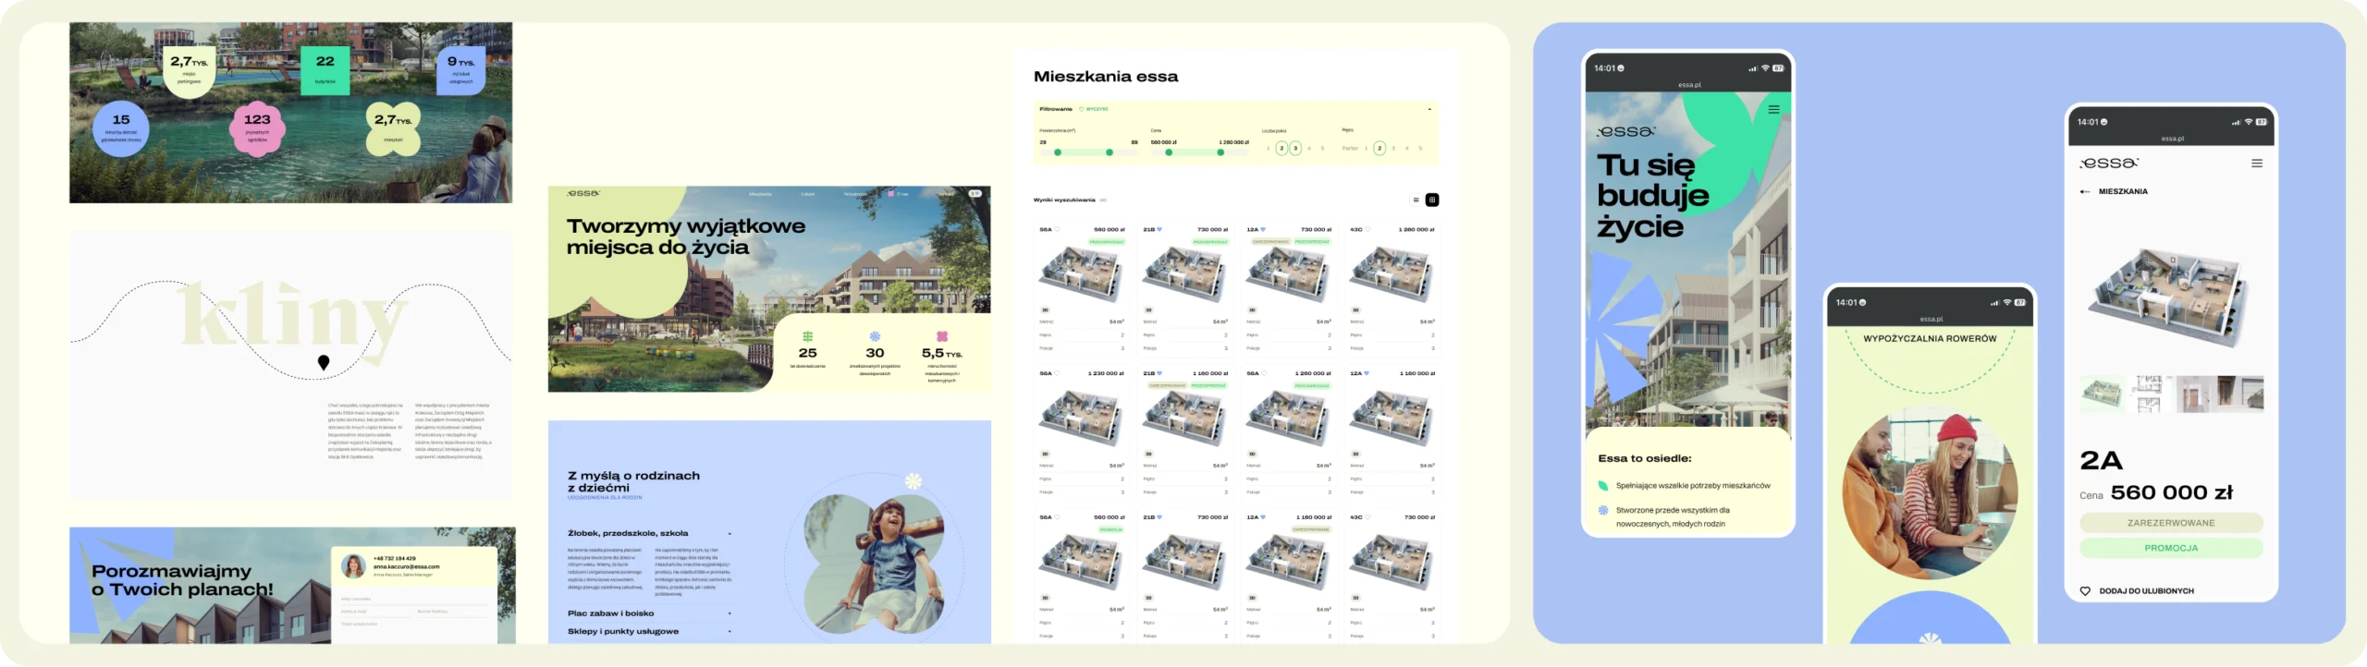
Task: Toggle room count 3 under 'Liczba pokoi'
Action: pyautogui.click(x=1295, y=148)
